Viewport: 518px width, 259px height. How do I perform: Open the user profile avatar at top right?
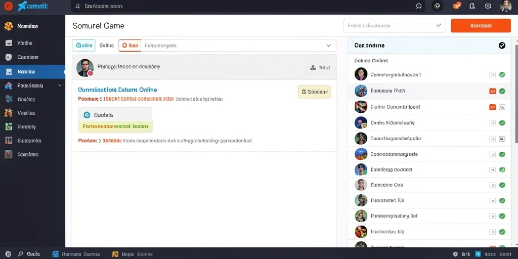pos(505,6)
